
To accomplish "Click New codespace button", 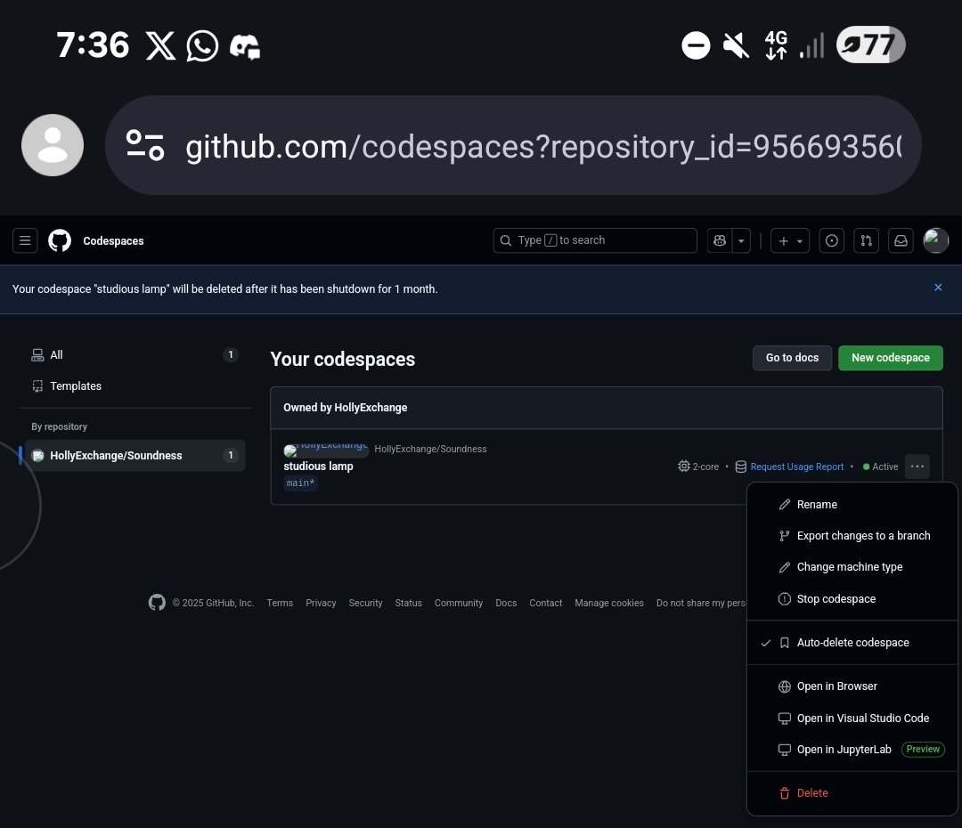I will point(890,358).
